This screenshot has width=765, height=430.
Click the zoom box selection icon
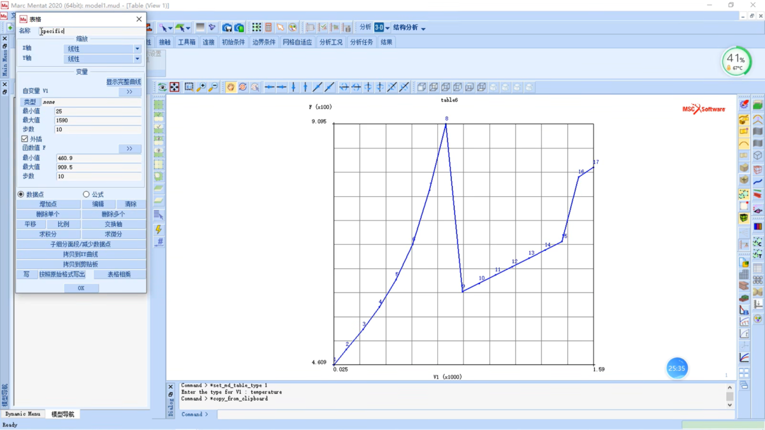click(x=189, y=87)
